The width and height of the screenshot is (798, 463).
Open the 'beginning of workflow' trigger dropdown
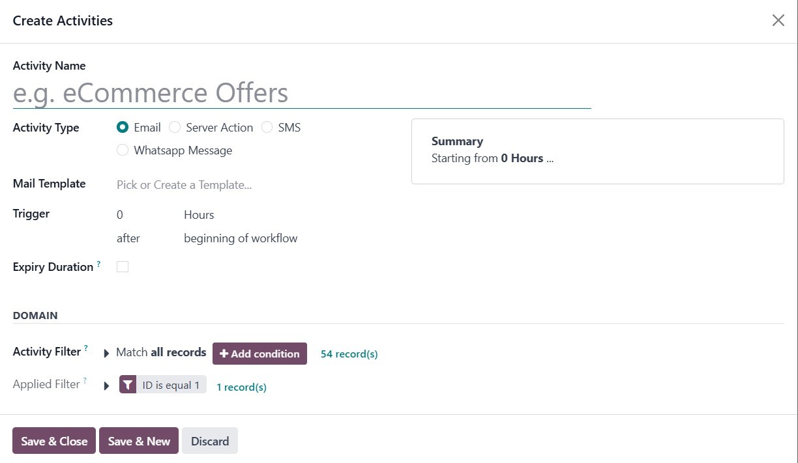point(241,238)
